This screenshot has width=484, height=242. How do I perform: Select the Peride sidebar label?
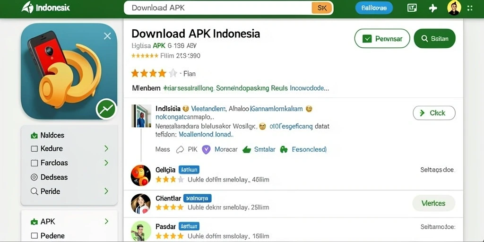pyautogui.click(x=50, y=191)
